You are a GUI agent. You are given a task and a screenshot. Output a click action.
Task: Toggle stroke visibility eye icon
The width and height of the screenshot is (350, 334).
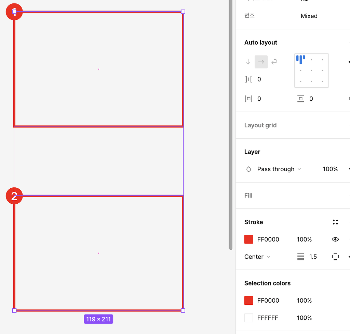point(335,239)
